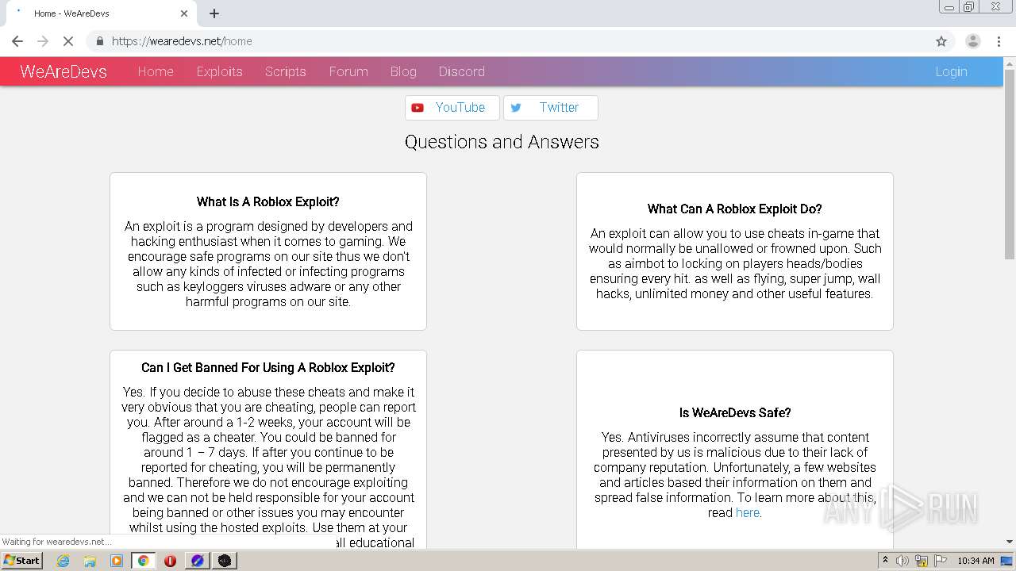The height and width of the screenshot is (571, 1016).
Task: View site information via the padlock icon
Action: (99, 41)
